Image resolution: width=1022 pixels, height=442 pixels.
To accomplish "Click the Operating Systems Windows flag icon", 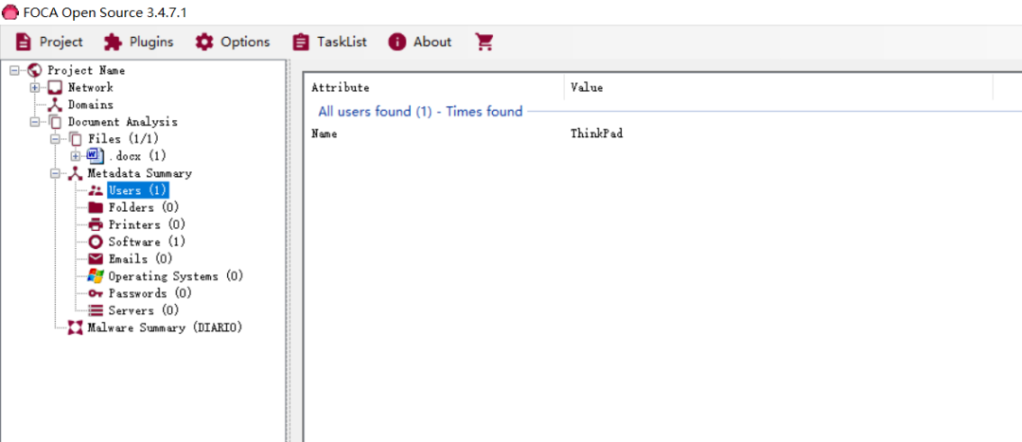I will pyautogui.click(x=96, y=276).
